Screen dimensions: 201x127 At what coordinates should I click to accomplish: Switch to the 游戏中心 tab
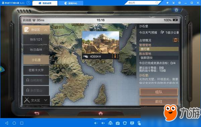(x=71, y=3)
